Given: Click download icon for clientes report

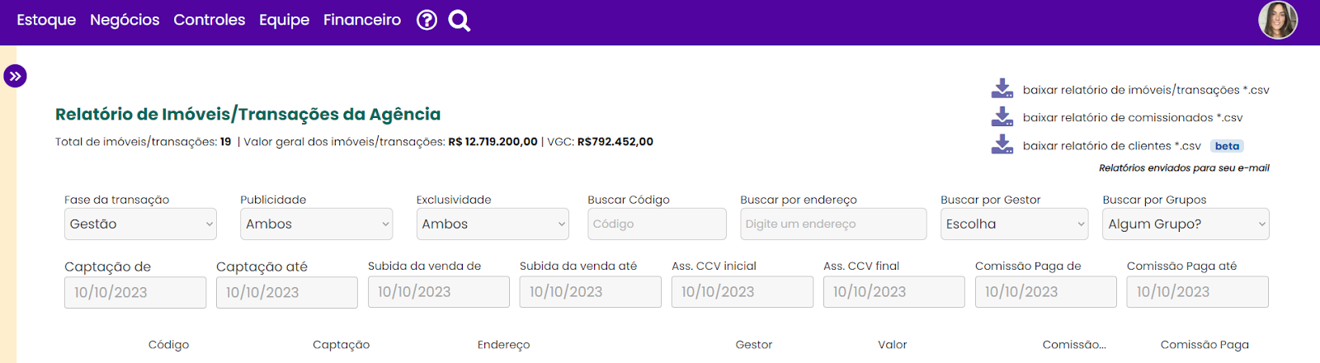Looking at the screenshot, I should click(x=1002, y=144).
